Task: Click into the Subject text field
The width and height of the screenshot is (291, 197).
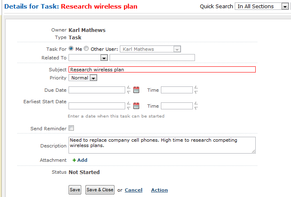Action: [162, 70]
